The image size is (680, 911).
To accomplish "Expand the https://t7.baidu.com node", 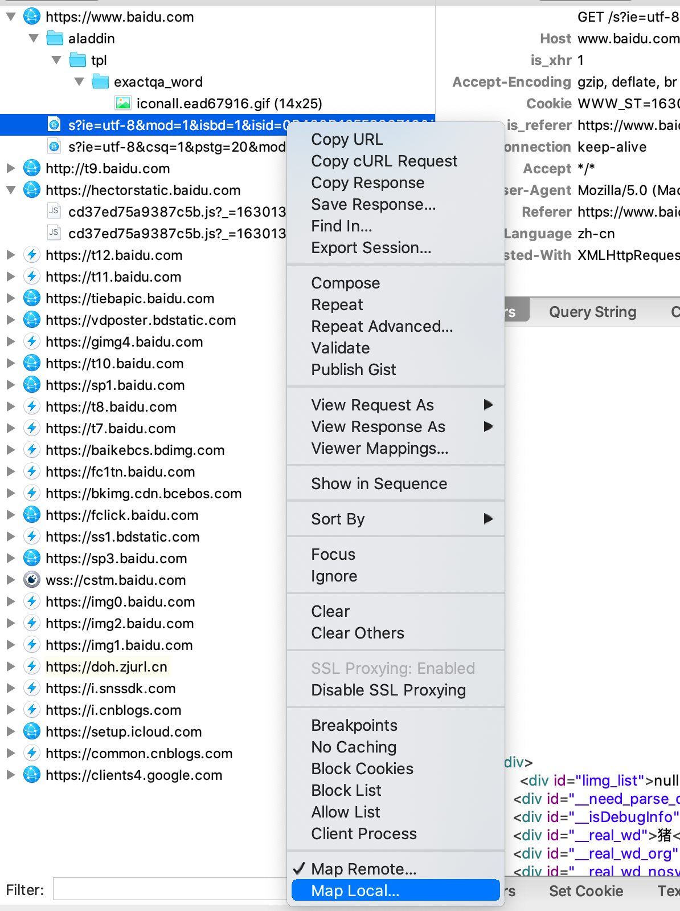I will point(10,428).
